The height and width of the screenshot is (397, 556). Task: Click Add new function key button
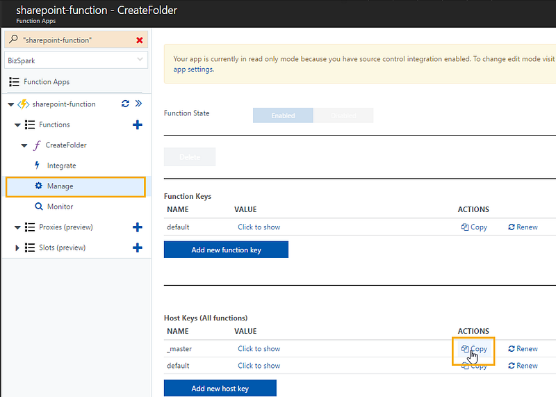click(x=226, y=250)
